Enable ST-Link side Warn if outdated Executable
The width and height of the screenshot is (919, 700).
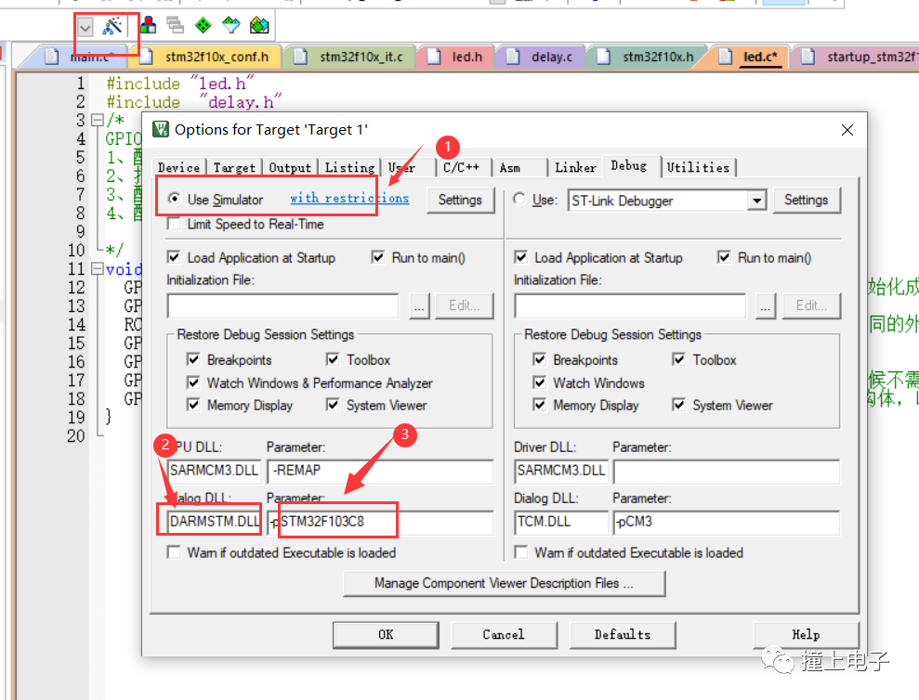(x=520, y=552)
